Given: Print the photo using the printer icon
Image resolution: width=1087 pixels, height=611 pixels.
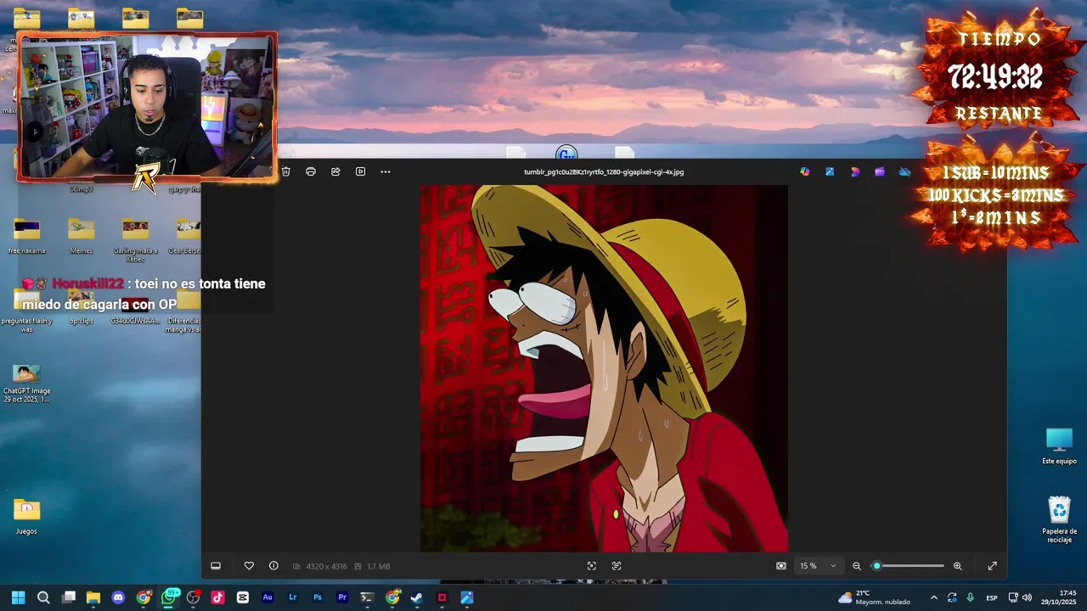Looking at the screenshot, I should [311, 171].
